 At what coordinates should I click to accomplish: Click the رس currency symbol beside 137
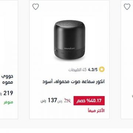pyautogui.click(x=43, y=101)
